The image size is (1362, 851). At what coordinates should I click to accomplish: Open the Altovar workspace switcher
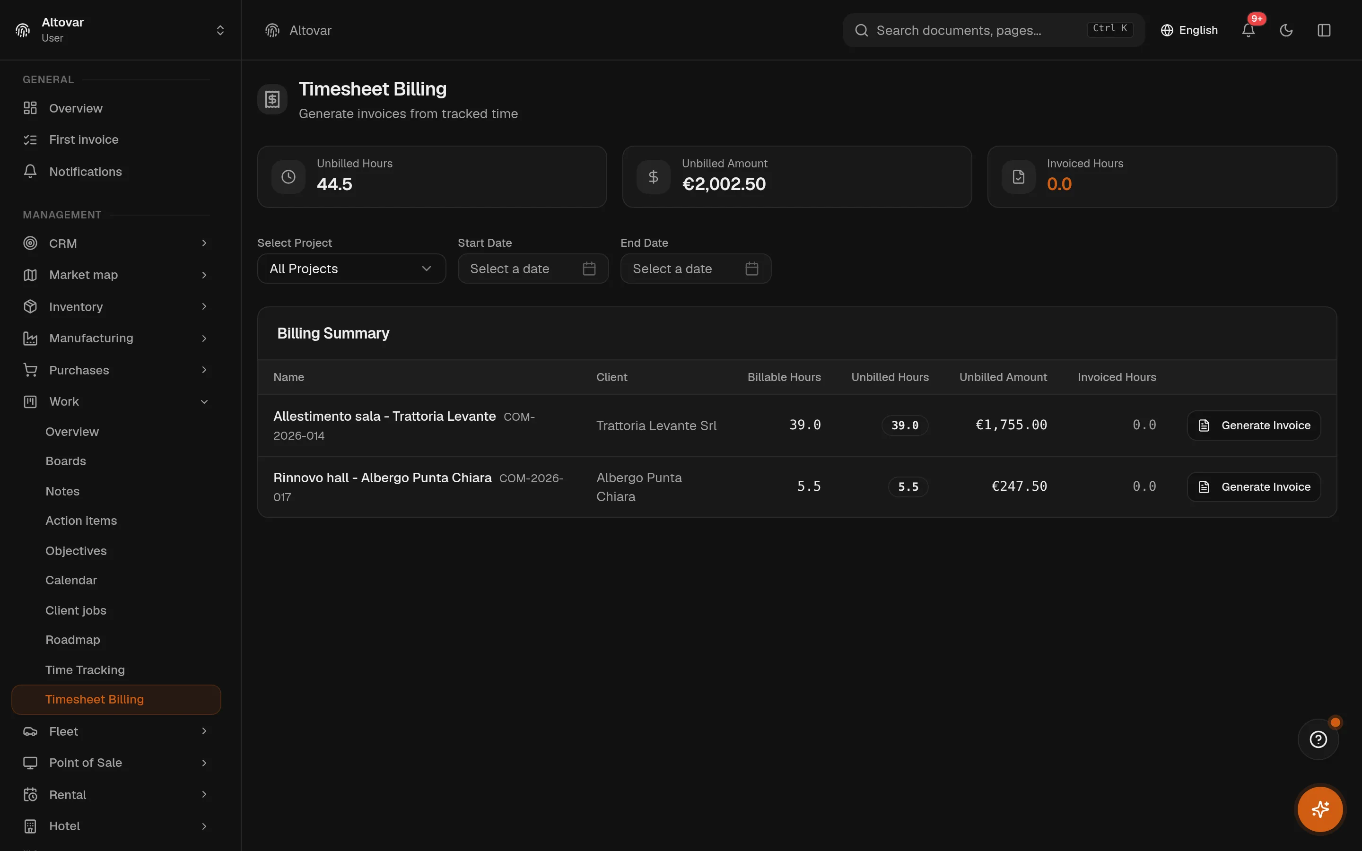click(121, 30)
